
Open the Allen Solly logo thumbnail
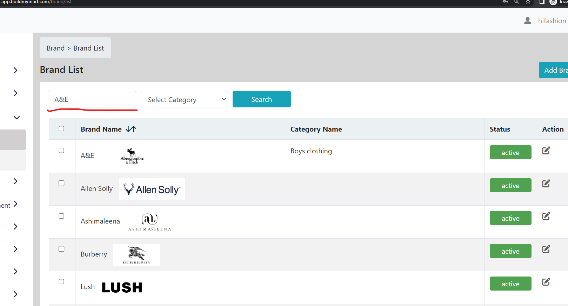click(x=152, y=189)
